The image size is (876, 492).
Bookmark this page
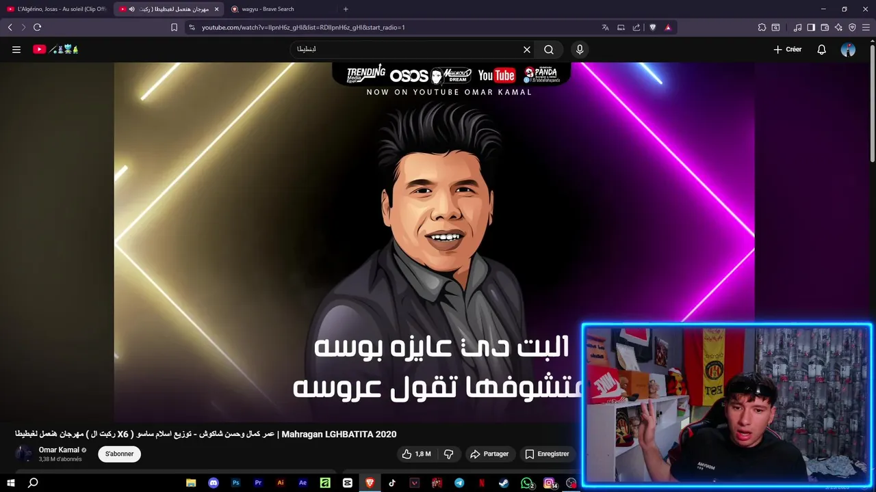coord(174,27)
